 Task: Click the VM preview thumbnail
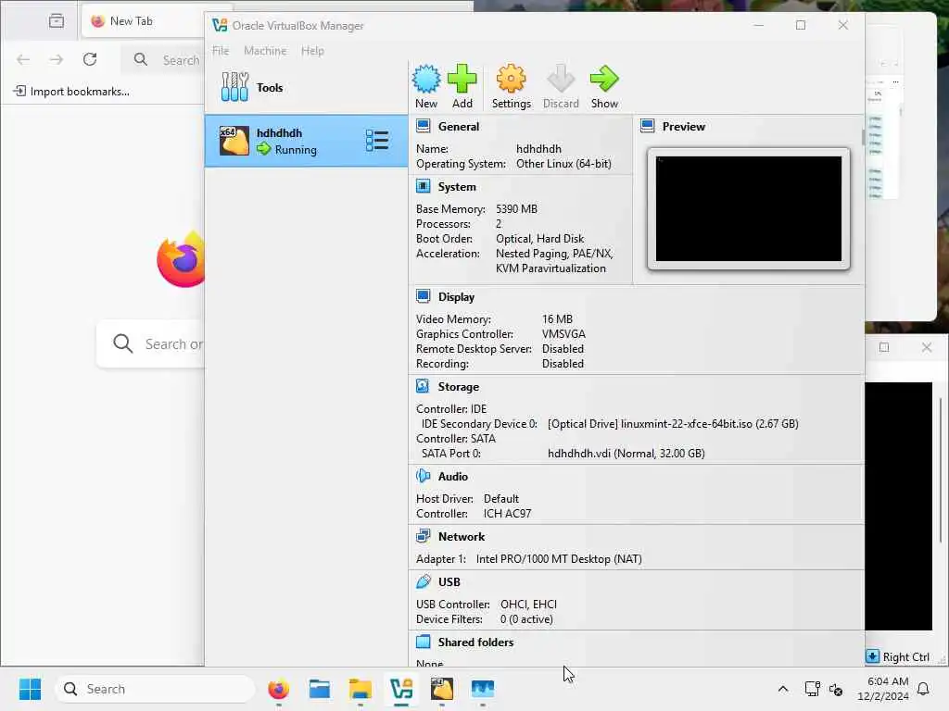pos(748,208)
